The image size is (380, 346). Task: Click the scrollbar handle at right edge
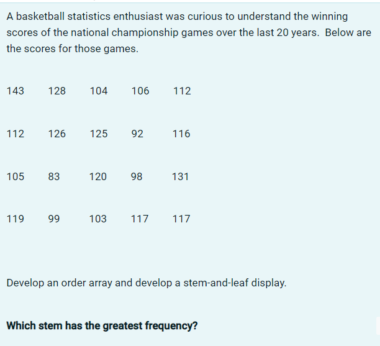(x=378, y=326)
